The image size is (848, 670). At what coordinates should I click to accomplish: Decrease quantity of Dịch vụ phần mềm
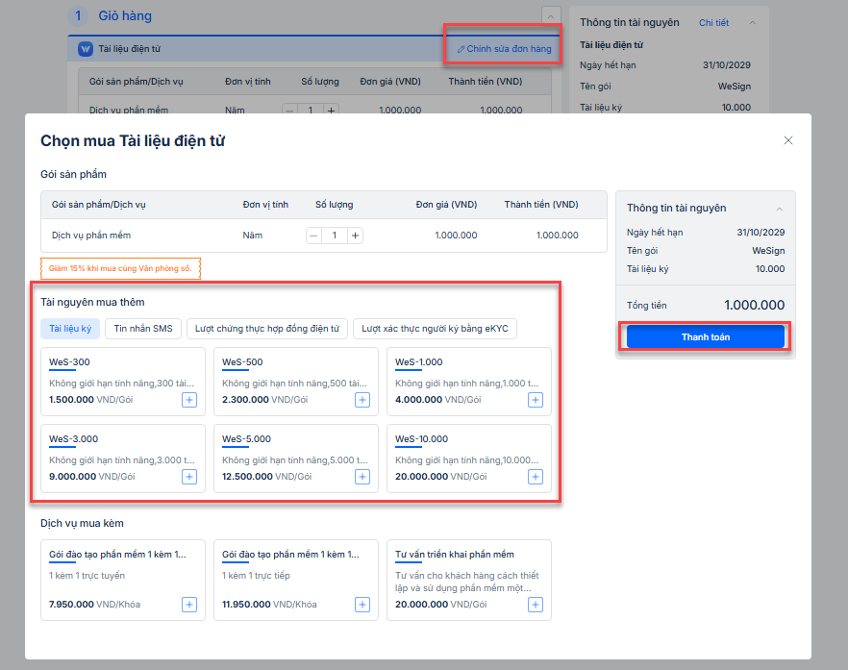point(313,236)
